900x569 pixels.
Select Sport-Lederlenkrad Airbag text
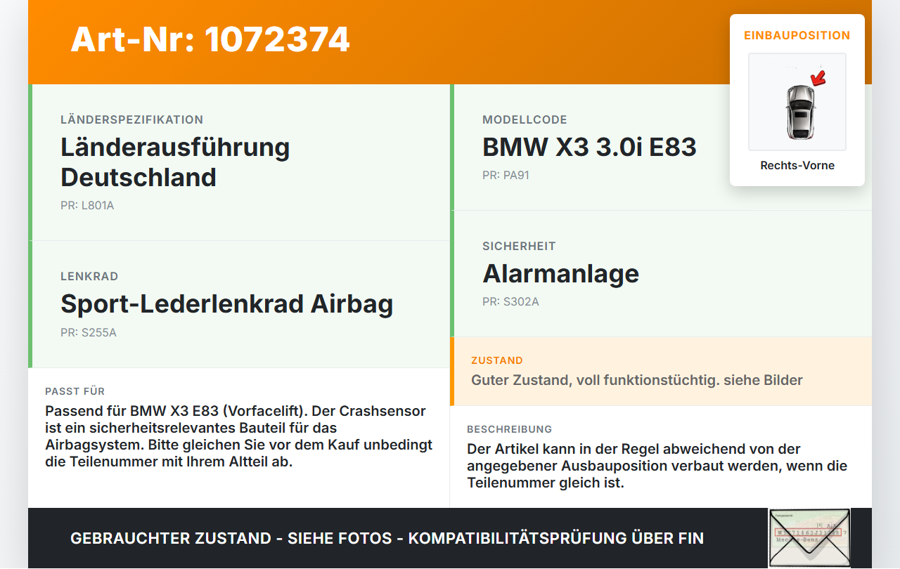226,304
